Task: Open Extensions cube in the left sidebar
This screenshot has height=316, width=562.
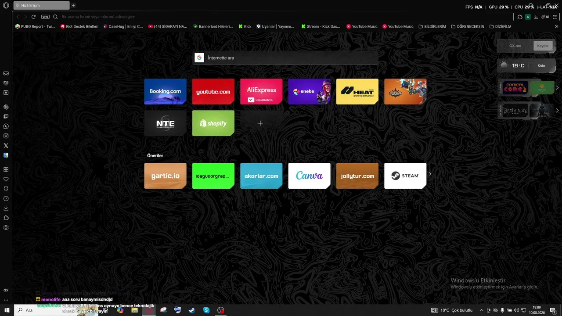Action: (x=6, y=218)
